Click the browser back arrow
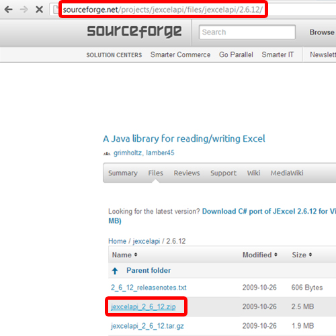This screenshot has width=336, height=336. click(9, 9)
